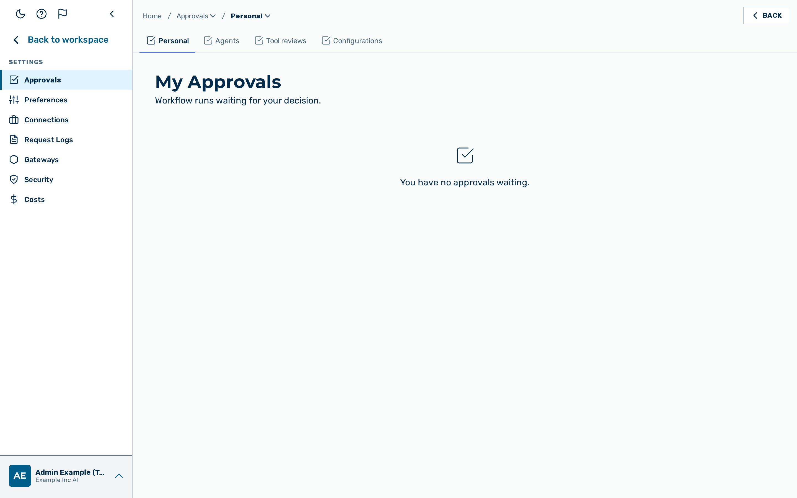This screenshot has width=797, height=498.
Task: Toggle dark mode with the moon icon
Action: (x=20, y=14)
